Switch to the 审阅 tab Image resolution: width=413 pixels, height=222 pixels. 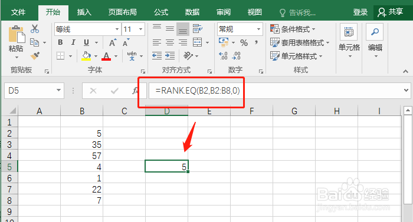(x=224, y=12)
